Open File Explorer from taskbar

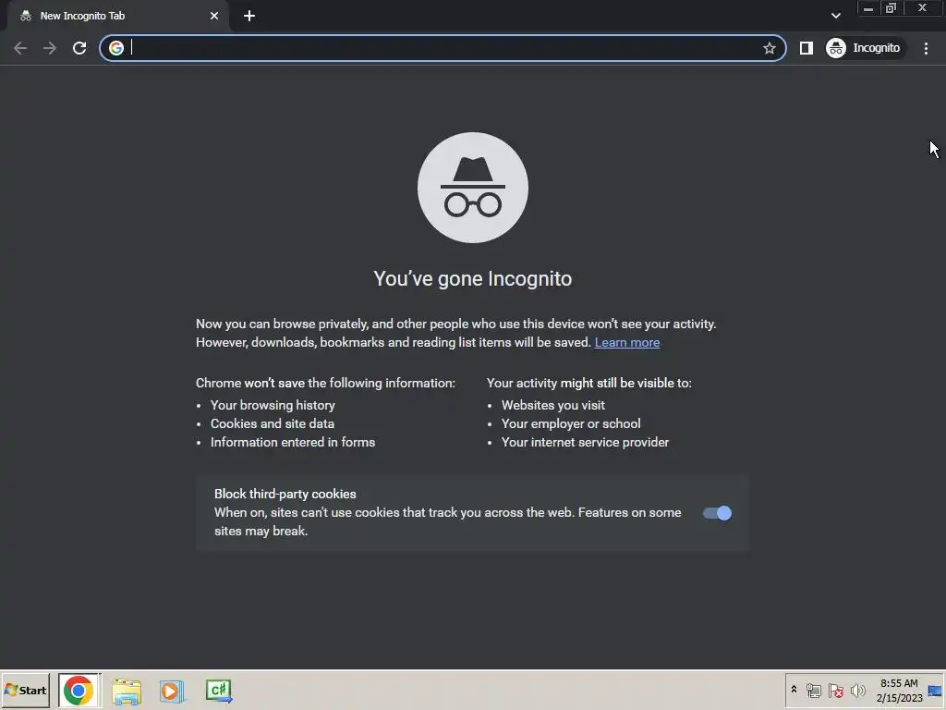point(127,692)
